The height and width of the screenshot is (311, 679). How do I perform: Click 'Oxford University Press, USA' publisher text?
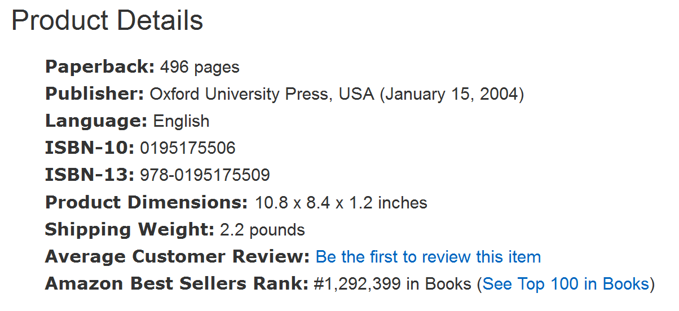tap(262, 94)
